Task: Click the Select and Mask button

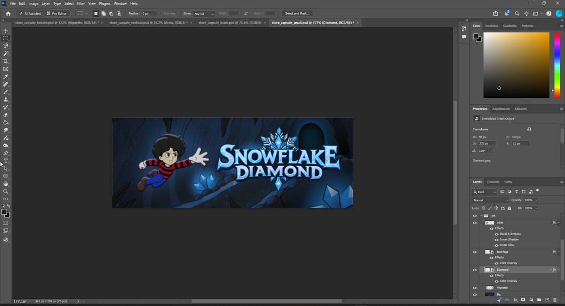Action: click(x=297, y=14)
